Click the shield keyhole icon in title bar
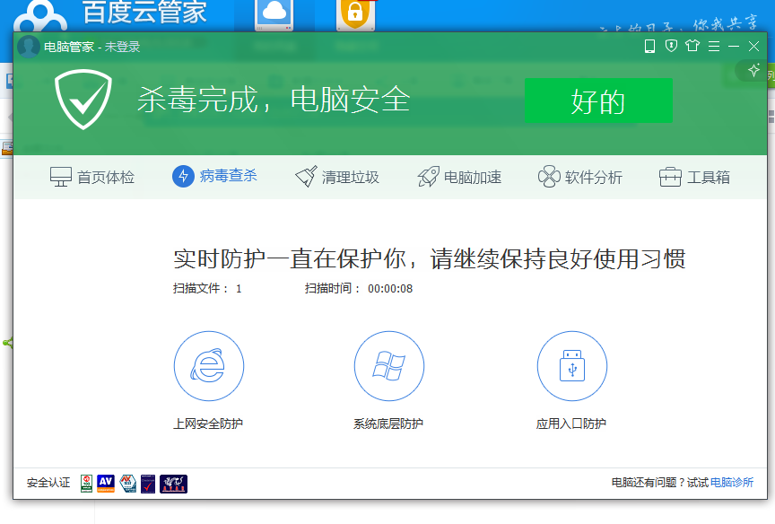 671,46
